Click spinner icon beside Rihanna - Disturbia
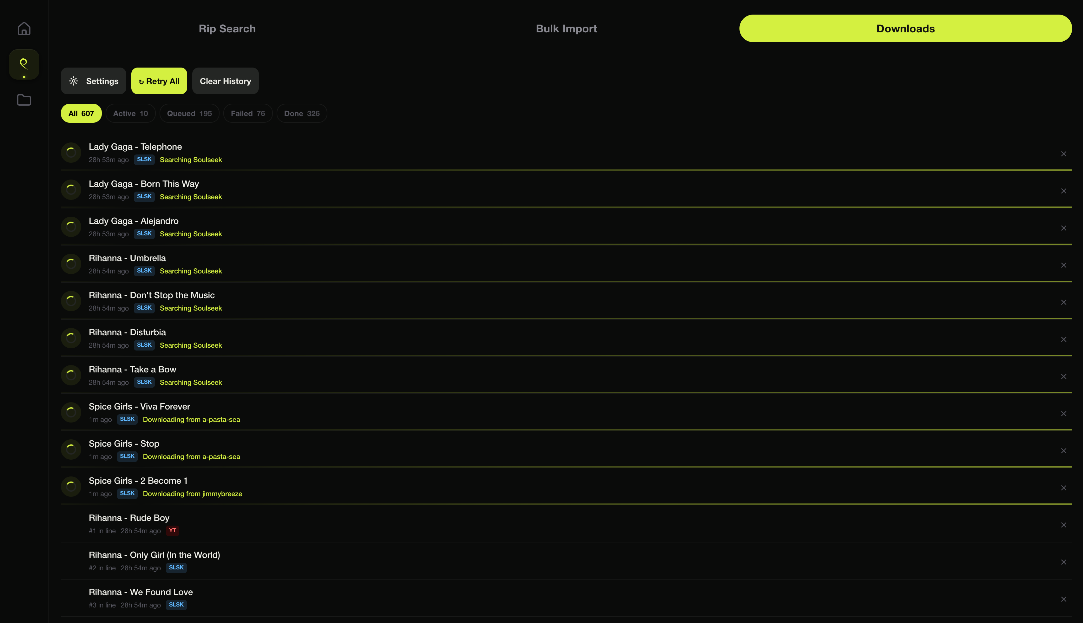 [71, 338]
